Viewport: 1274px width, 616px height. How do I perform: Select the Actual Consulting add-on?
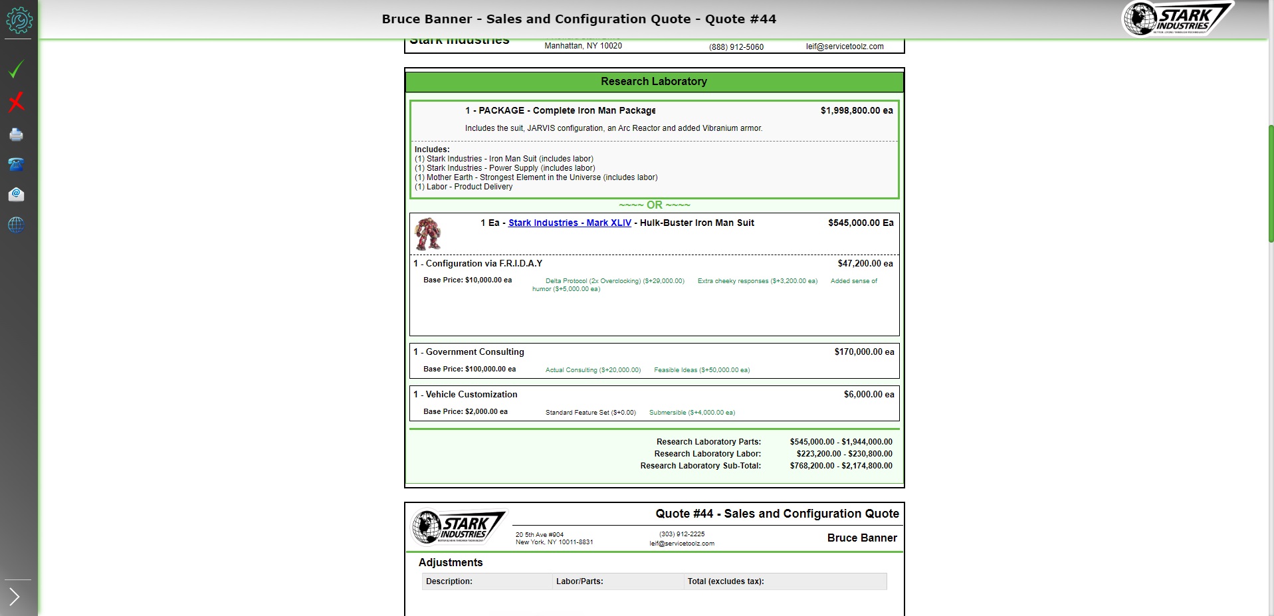[591, 369]
